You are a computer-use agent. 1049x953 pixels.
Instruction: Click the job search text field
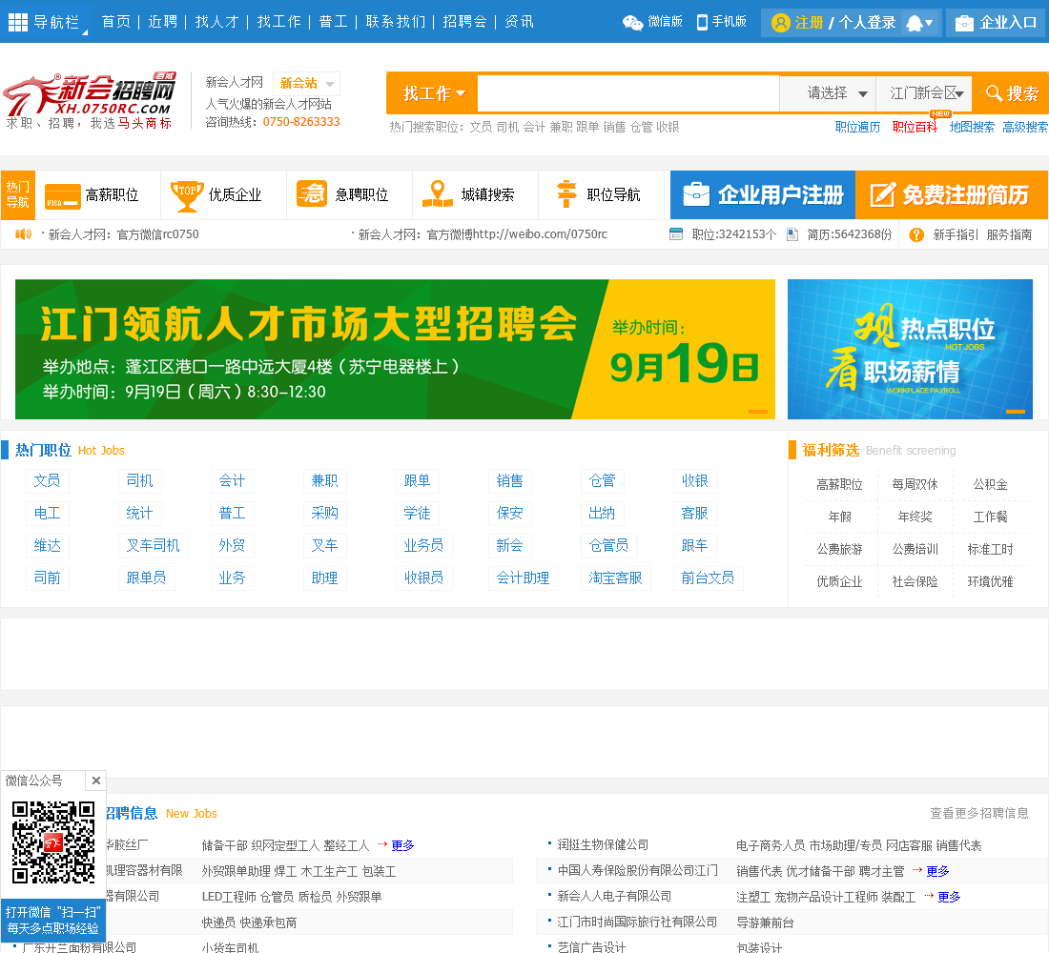(x=628, y=93)
